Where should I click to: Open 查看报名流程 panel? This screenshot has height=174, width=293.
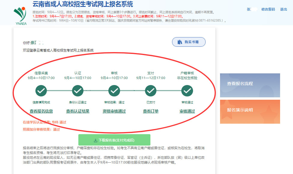point(250,85)
